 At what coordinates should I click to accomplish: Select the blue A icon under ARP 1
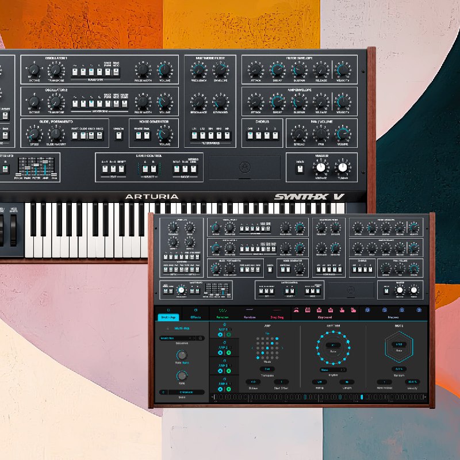coord(220,335)
